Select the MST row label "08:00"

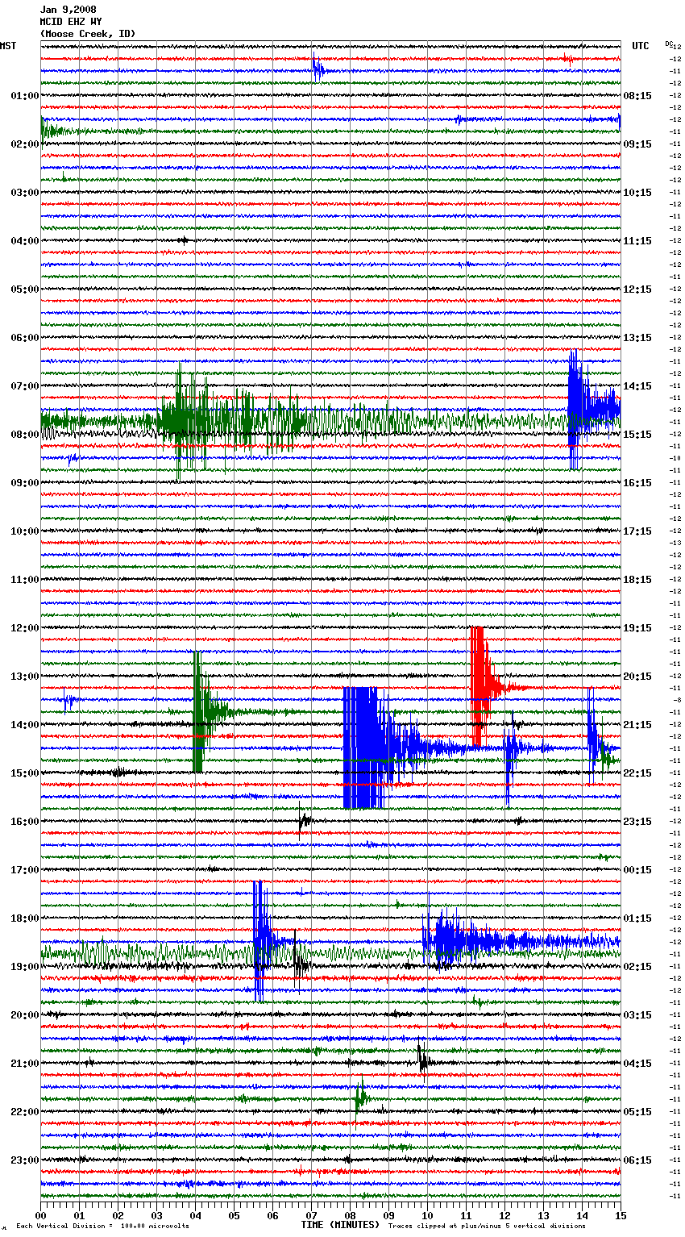point(25,434)
